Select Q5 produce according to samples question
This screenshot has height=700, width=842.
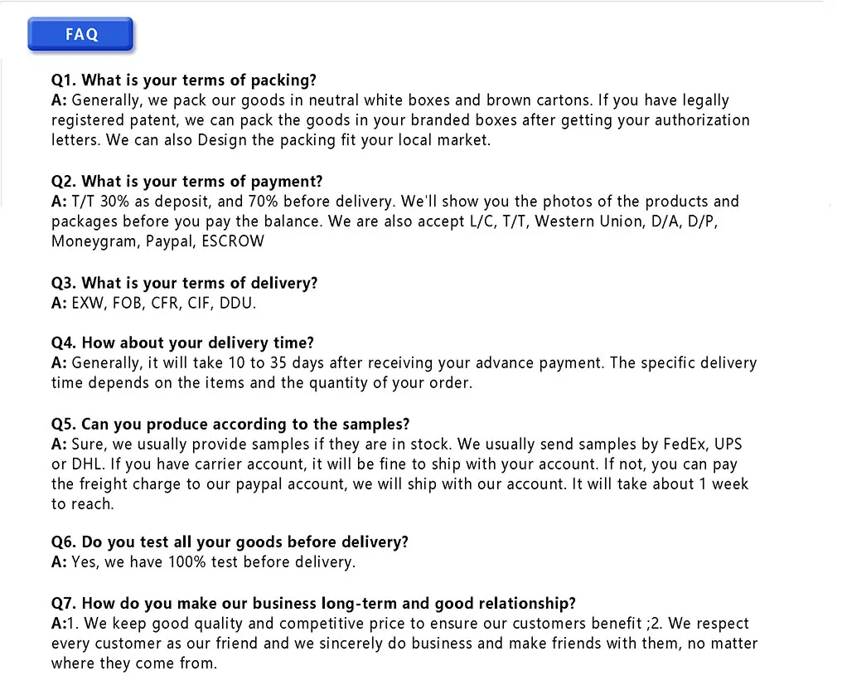pyautogui.click(x=230, y=424)
